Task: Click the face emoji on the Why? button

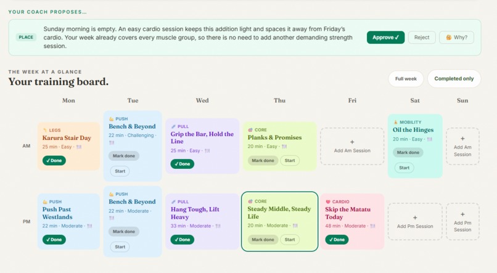Action: [x=448, y=38]
